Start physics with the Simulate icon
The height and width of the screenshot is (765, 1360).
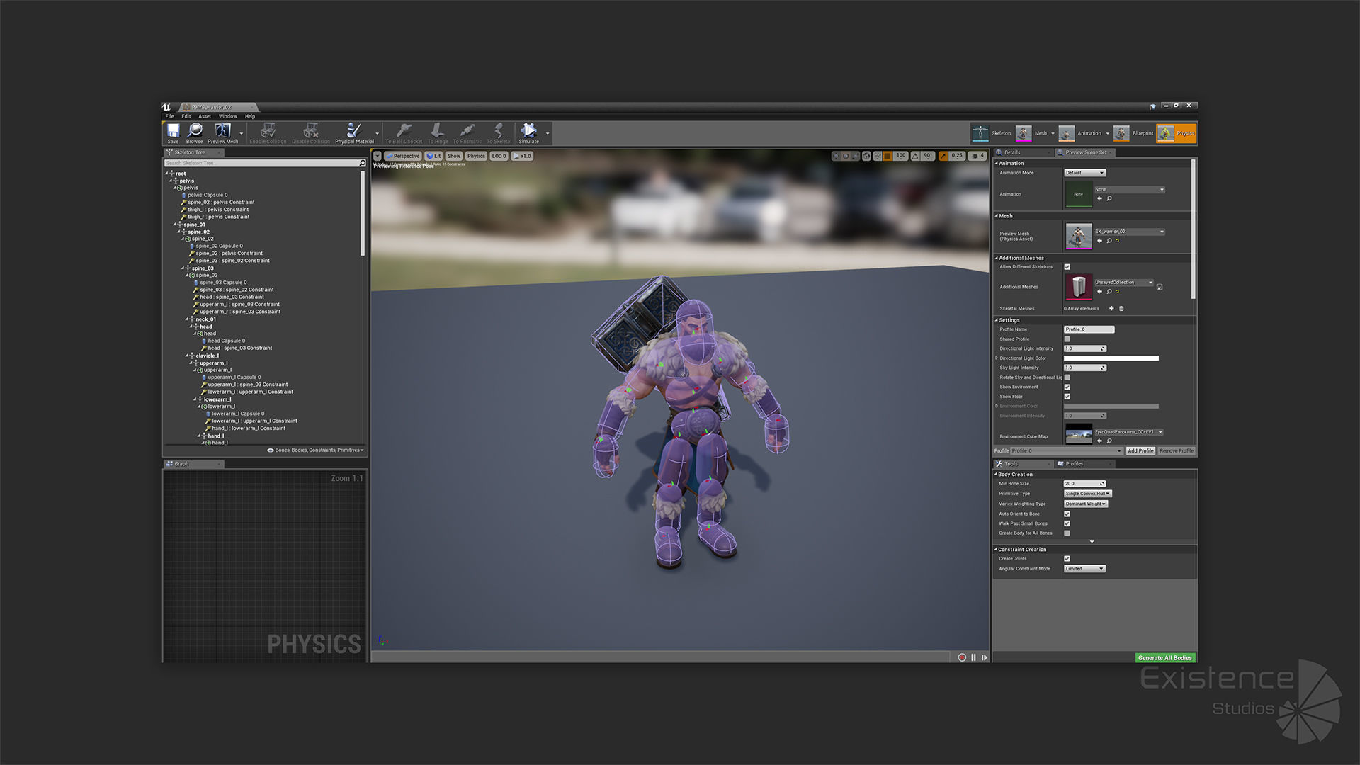528,131
